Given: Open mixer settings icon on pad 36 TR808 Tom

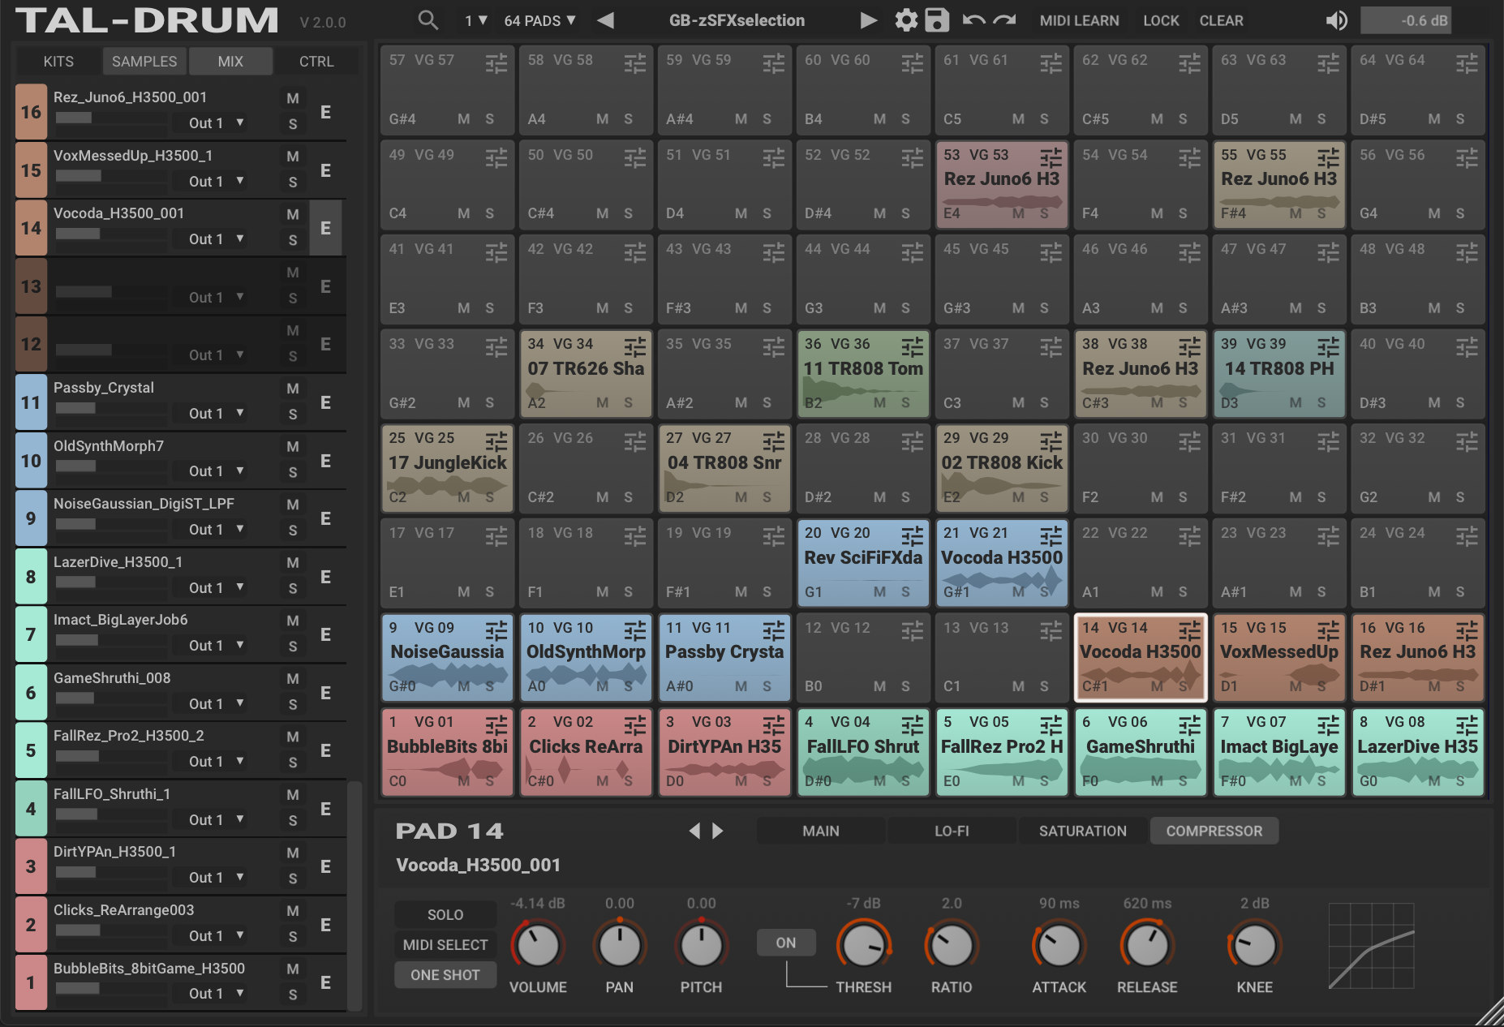Looking at the screenshot, I should (912, 346).
